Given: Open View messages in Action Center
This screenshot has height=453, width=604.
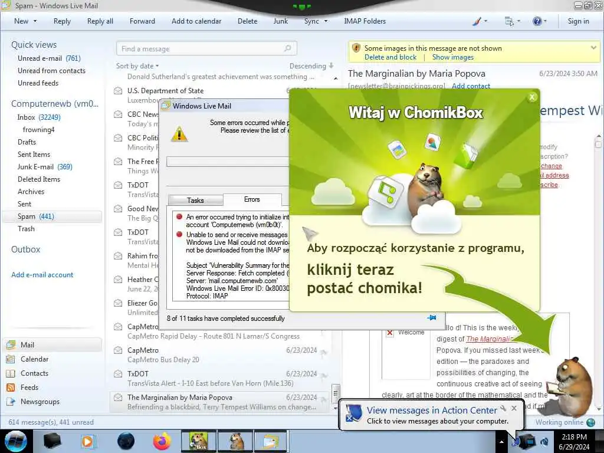Looking at the screenshot, I should [x=432, y=411].
